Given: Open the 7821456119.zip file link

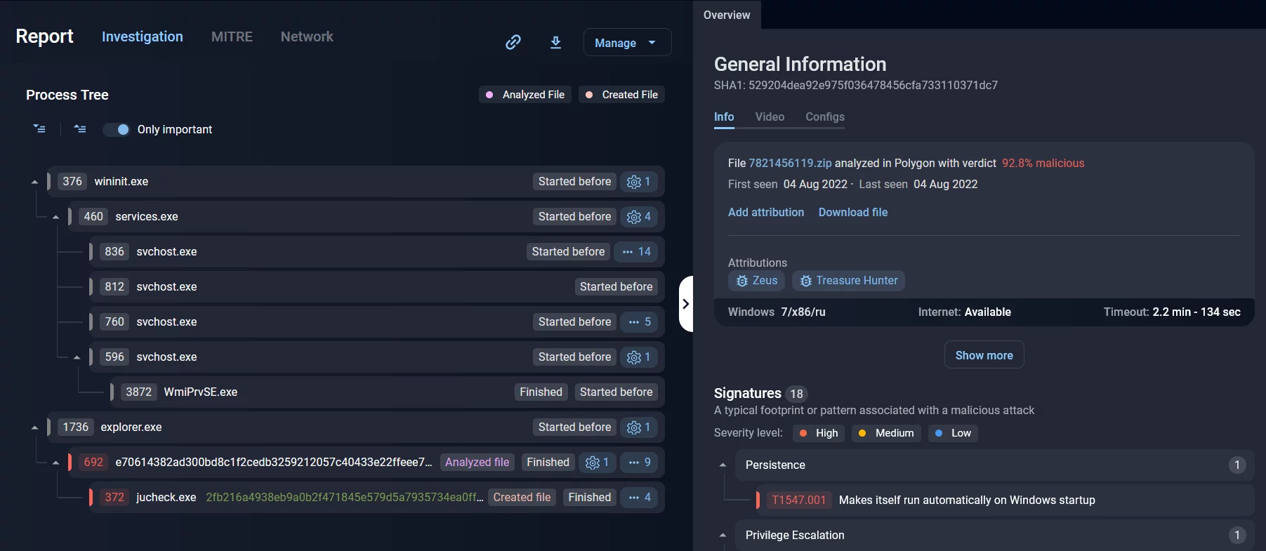Looking at the screenshot, I should pyautogui.click(x=790, y=163).
